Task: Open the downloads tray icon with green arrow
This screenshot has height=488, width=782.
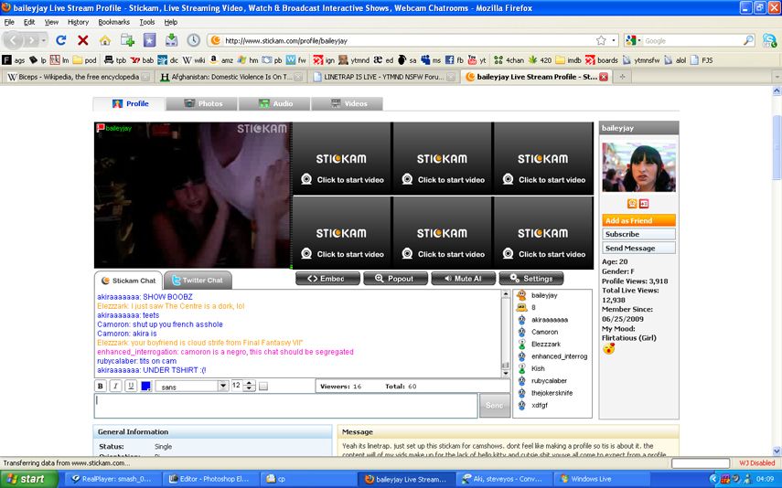Action: click(x=172, y=40)
